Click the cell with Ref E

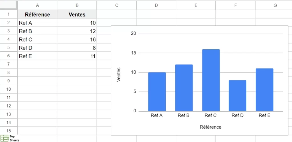[37, 56]
